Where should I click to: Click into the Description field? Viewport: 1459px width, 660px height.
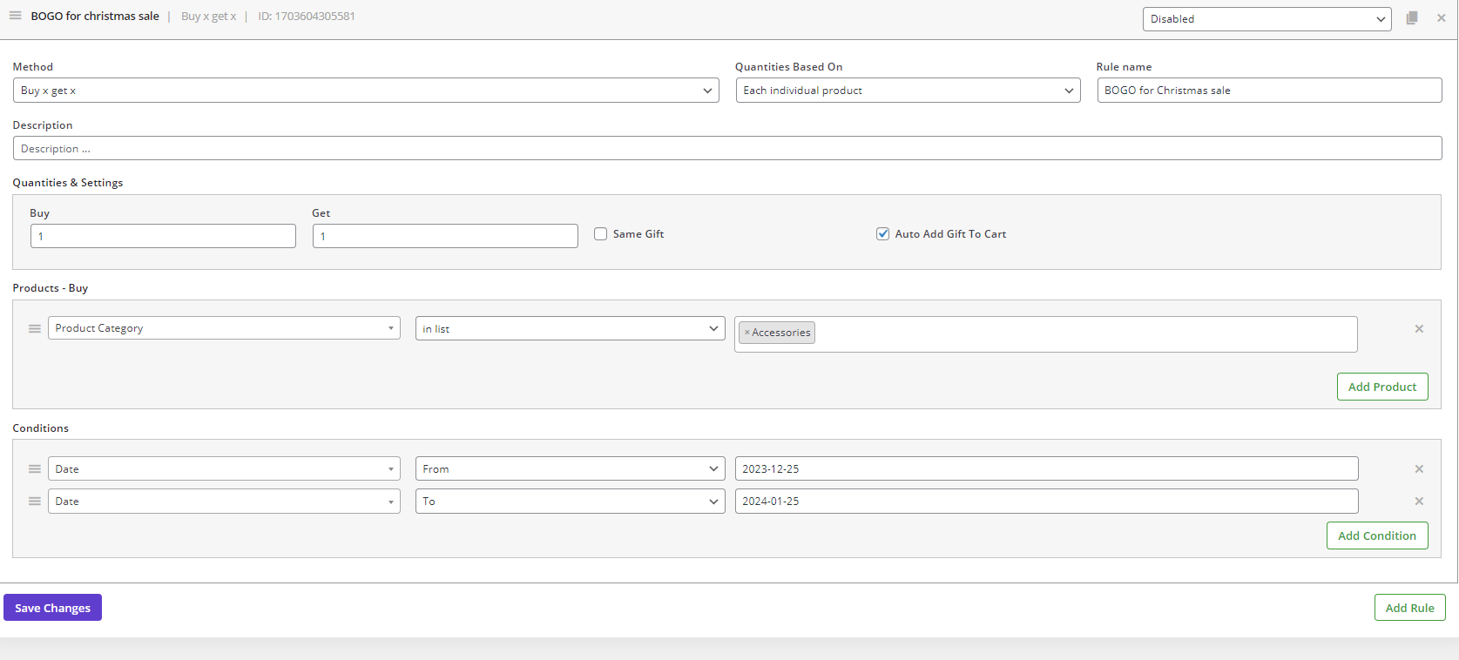tap(727, 148)
